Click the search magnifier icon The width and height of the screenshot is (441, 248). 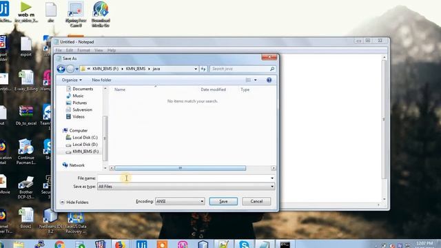[272, 69]
